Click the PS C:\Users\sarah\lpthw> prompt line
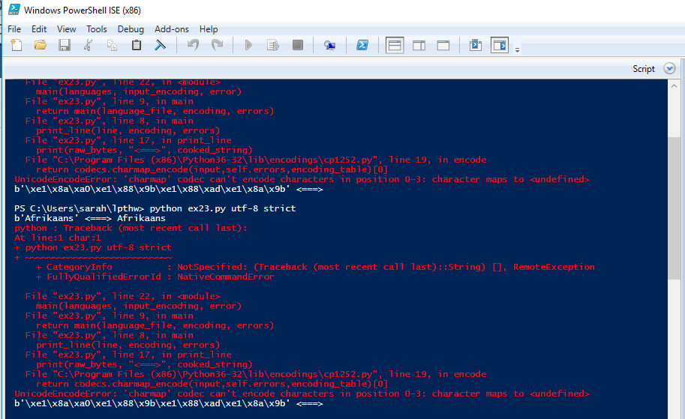This screenshot has width=685, height=419. pos(155,208)
